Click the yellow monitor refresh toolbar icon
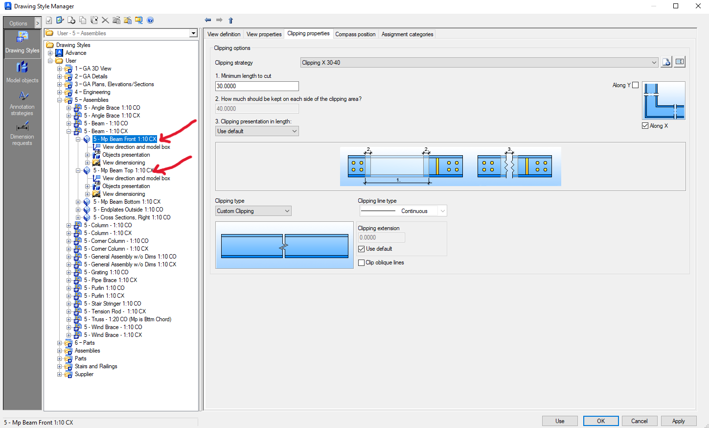The height and width of the screenshot is (428, 709). pyautogui.click(x=139, y=20)
